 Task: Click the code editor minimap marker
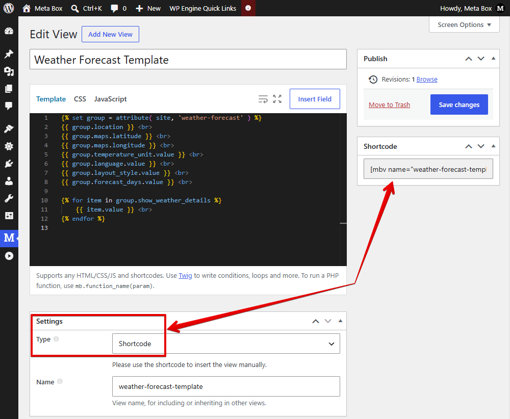(x=343, y=223)
